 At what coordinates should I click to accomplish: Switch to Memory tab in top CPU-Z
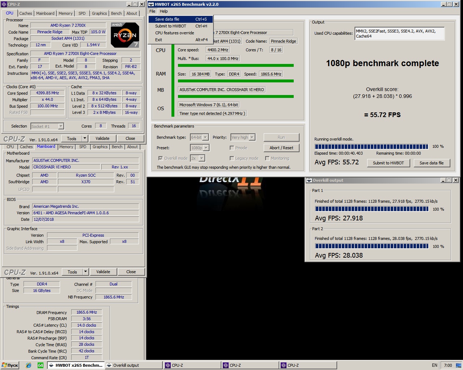[65, 13]
